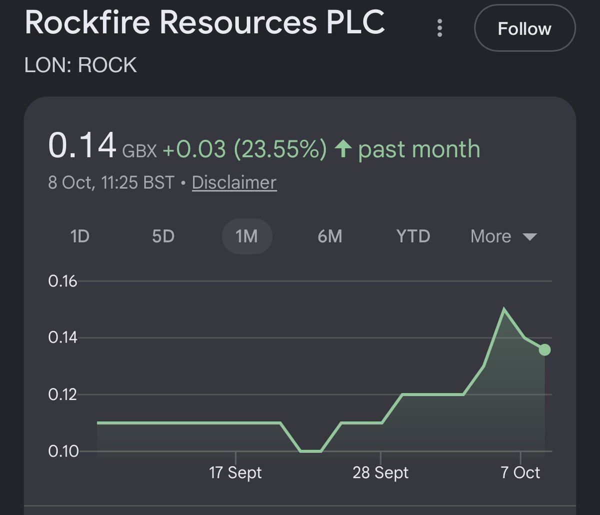The image size is (600, 515).
Task: Click the 0.14 price value
Action: (82, 146)
